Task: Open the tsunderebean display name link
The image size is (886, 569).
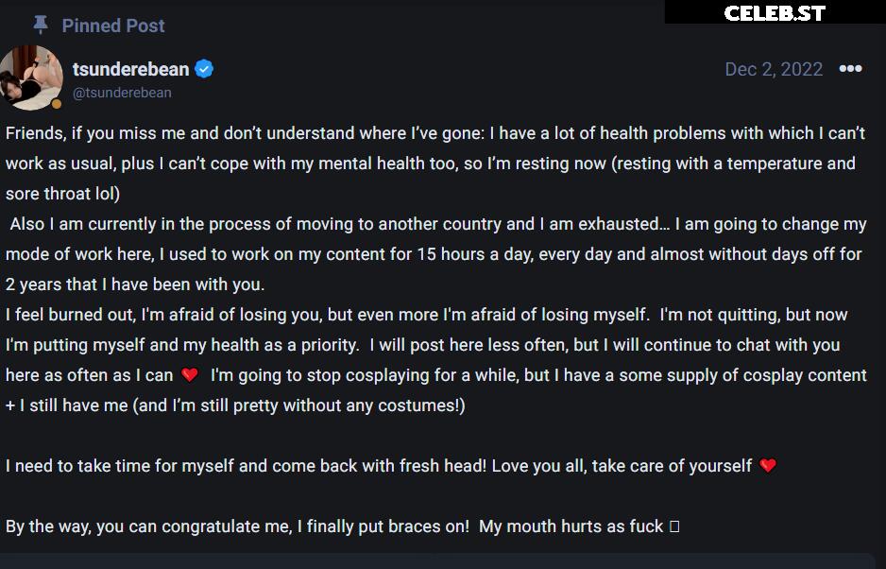Action: tap(130, 69)
